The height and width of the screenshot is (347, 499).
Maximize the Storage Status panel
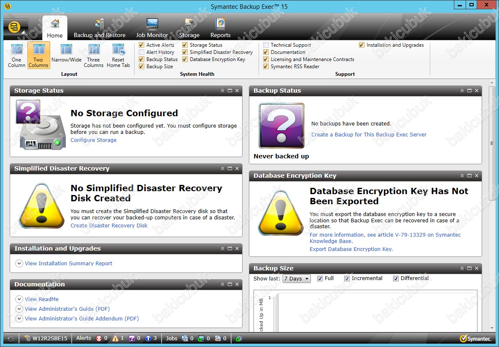click(230, 91)
